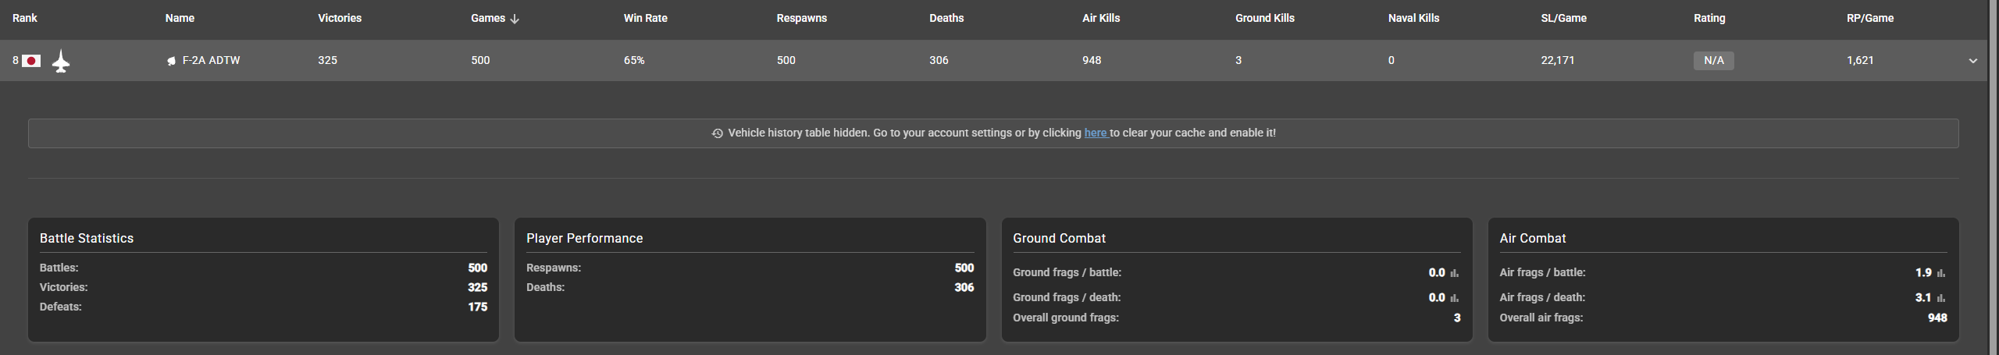Collapse the F-2A ADTW row chevron

point(1972,61)
